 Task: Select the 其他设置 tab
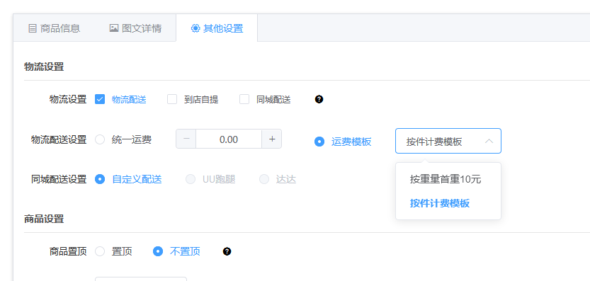tap(217, 28)
